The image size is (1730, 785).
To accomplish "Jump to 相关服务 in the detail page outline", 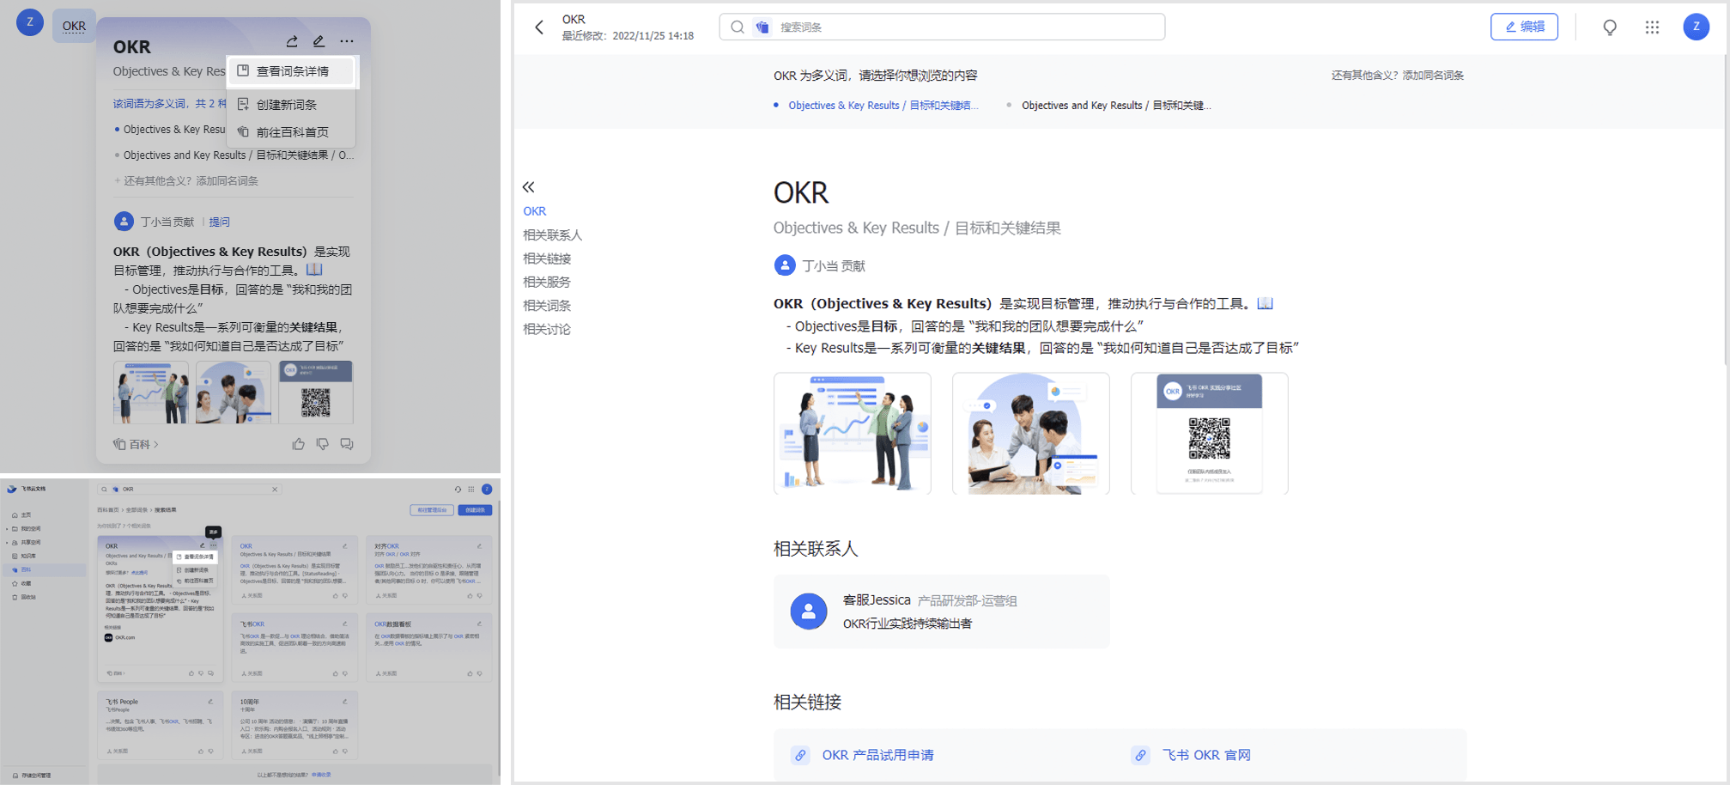I will point(547,282).
